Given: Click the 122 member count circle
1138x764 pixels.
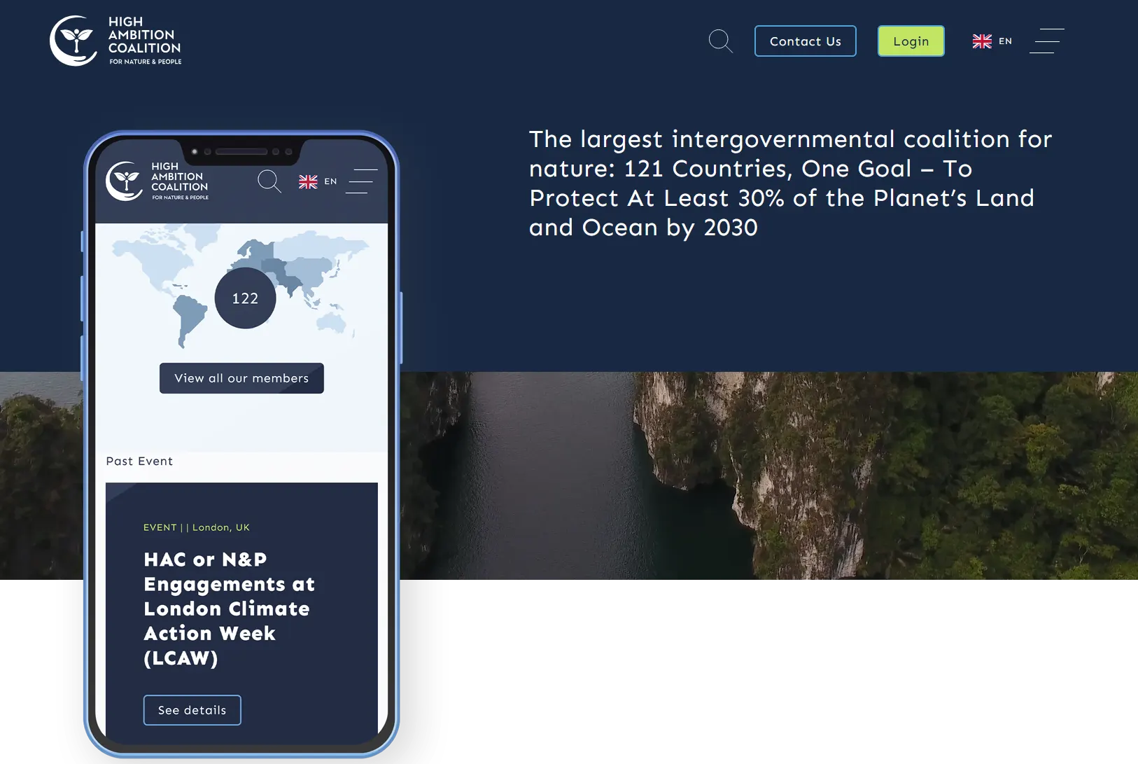Looking at the screenshot, I should pyautogui.click(x=245, y=298).
